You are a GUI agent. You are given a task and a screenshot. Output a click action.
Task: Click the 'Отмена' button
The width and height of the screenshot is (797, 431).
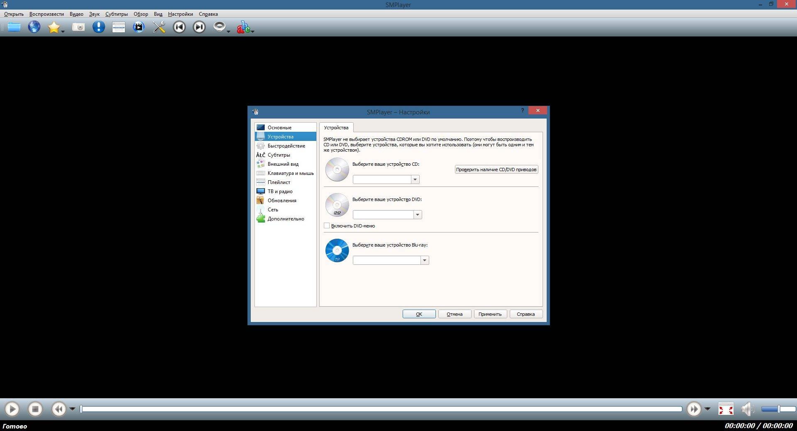point(455,314)
